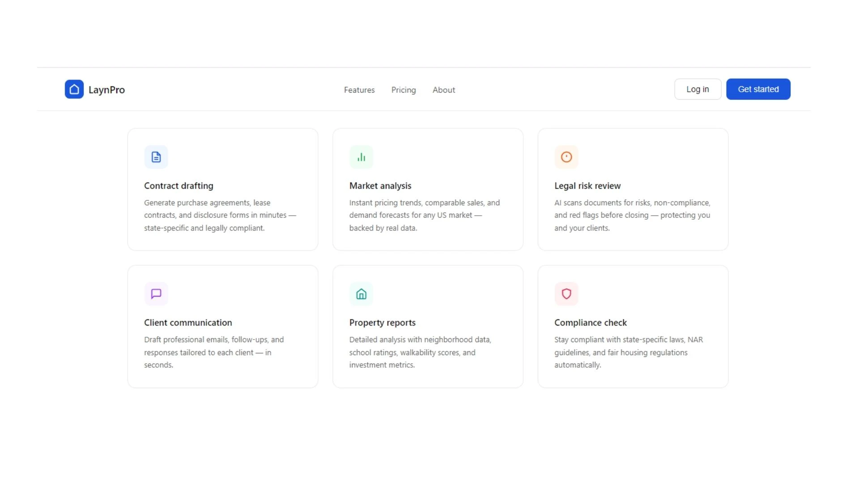Click the Compliance check card heading

[x=591, y=322]
